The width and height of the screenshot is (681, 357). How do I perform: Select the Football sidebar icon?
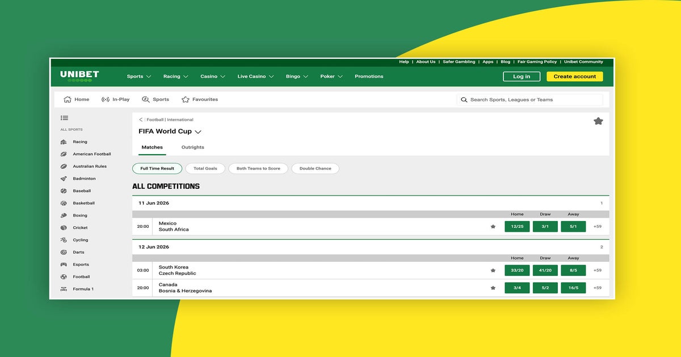point(64,277)
